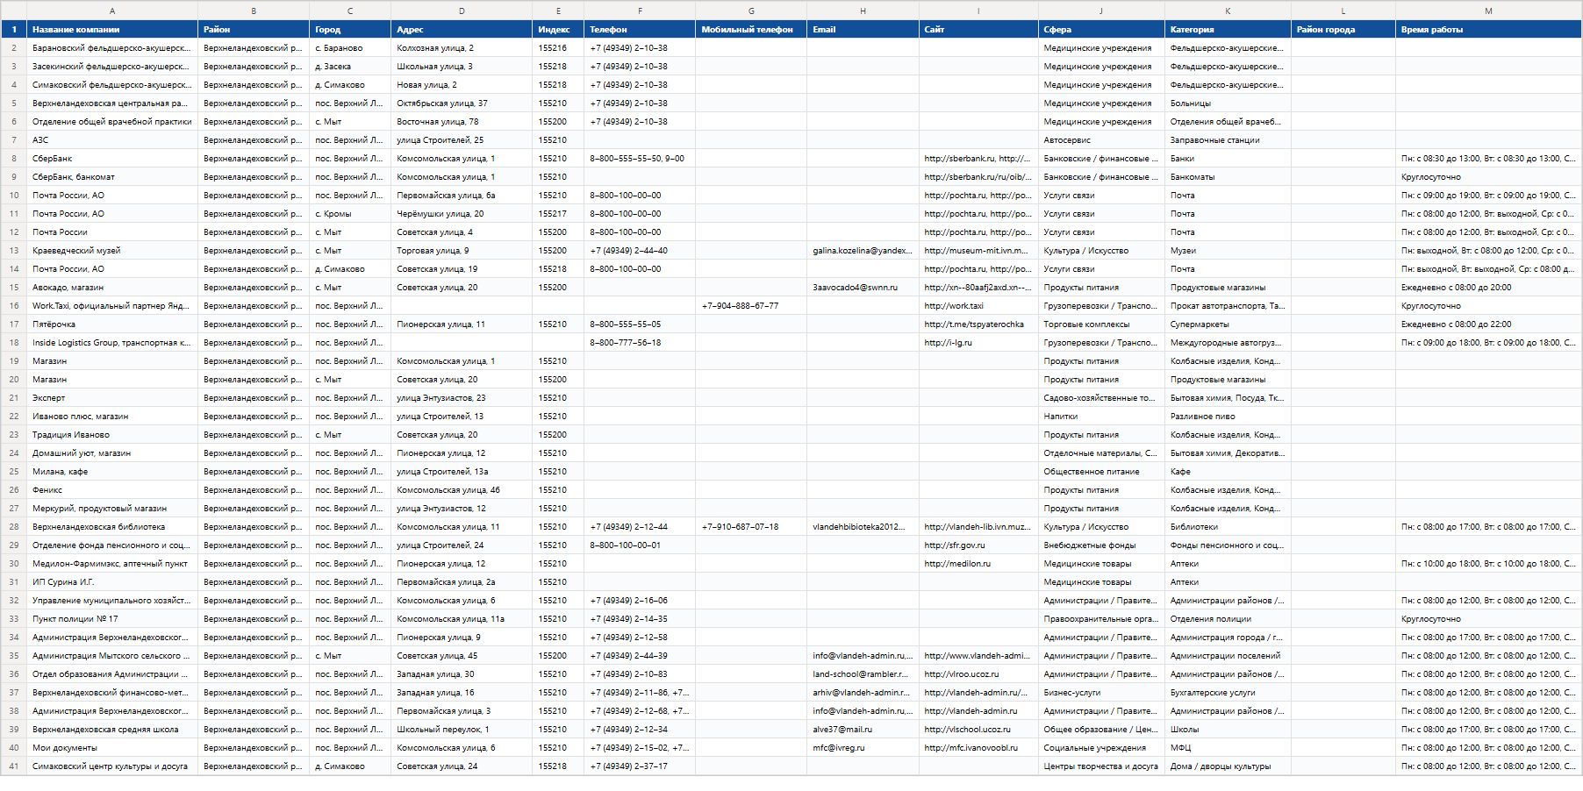Viewport: 1583px width, 791px height.
Task: Select column M header letter
Action: (x=1488, y=11)
